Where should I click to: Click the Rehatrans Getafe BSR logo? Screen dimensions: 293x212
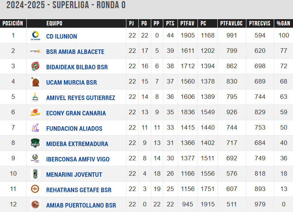[x=35, y=189]
